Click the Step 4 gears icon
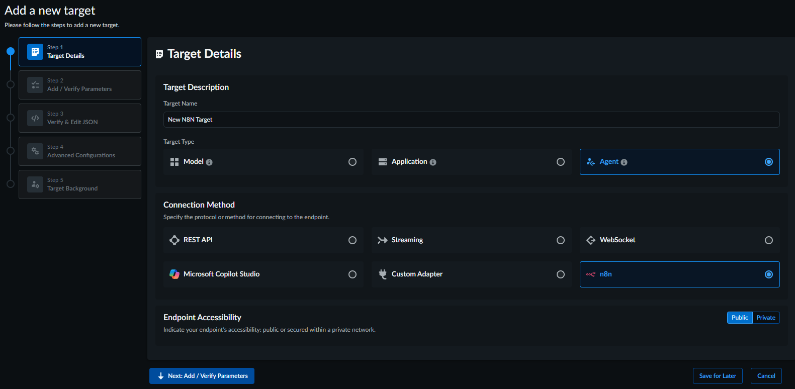This screenshot has width=795, height=389. tap(35, 151)
